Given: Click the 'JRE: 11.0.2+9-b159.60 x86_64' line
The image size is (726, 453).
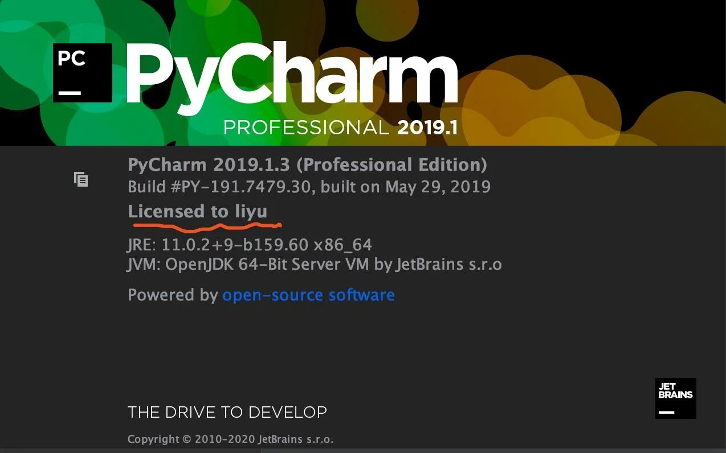Looking at the screenshot, I should (250, 245).
